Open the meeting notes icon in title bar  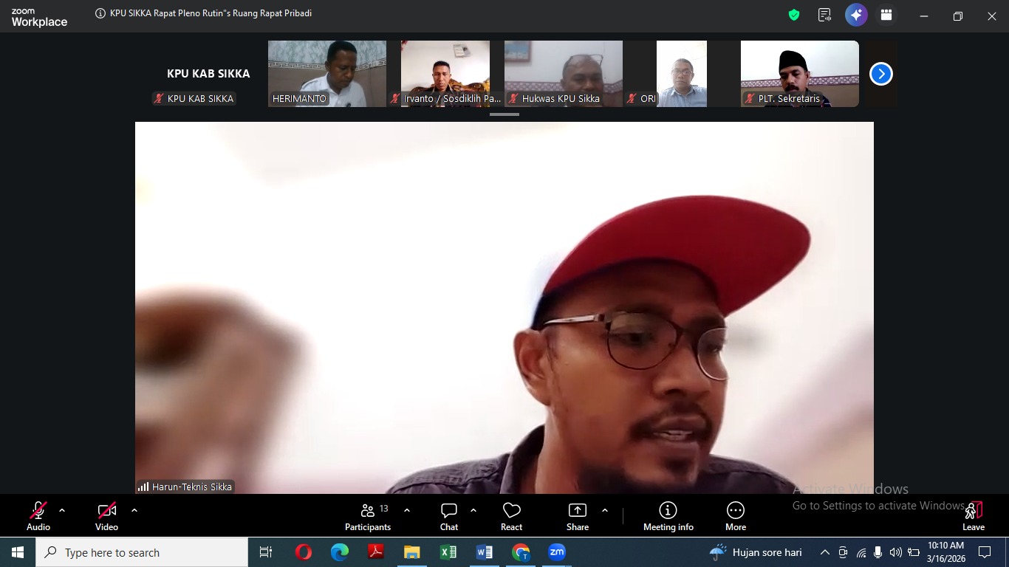point(825,16)
